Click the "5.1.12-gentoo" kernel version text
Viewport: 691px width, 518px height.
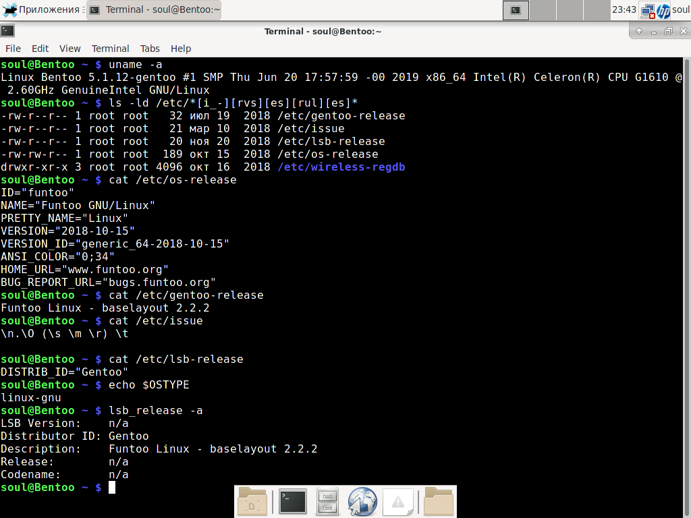pos(132,77)
